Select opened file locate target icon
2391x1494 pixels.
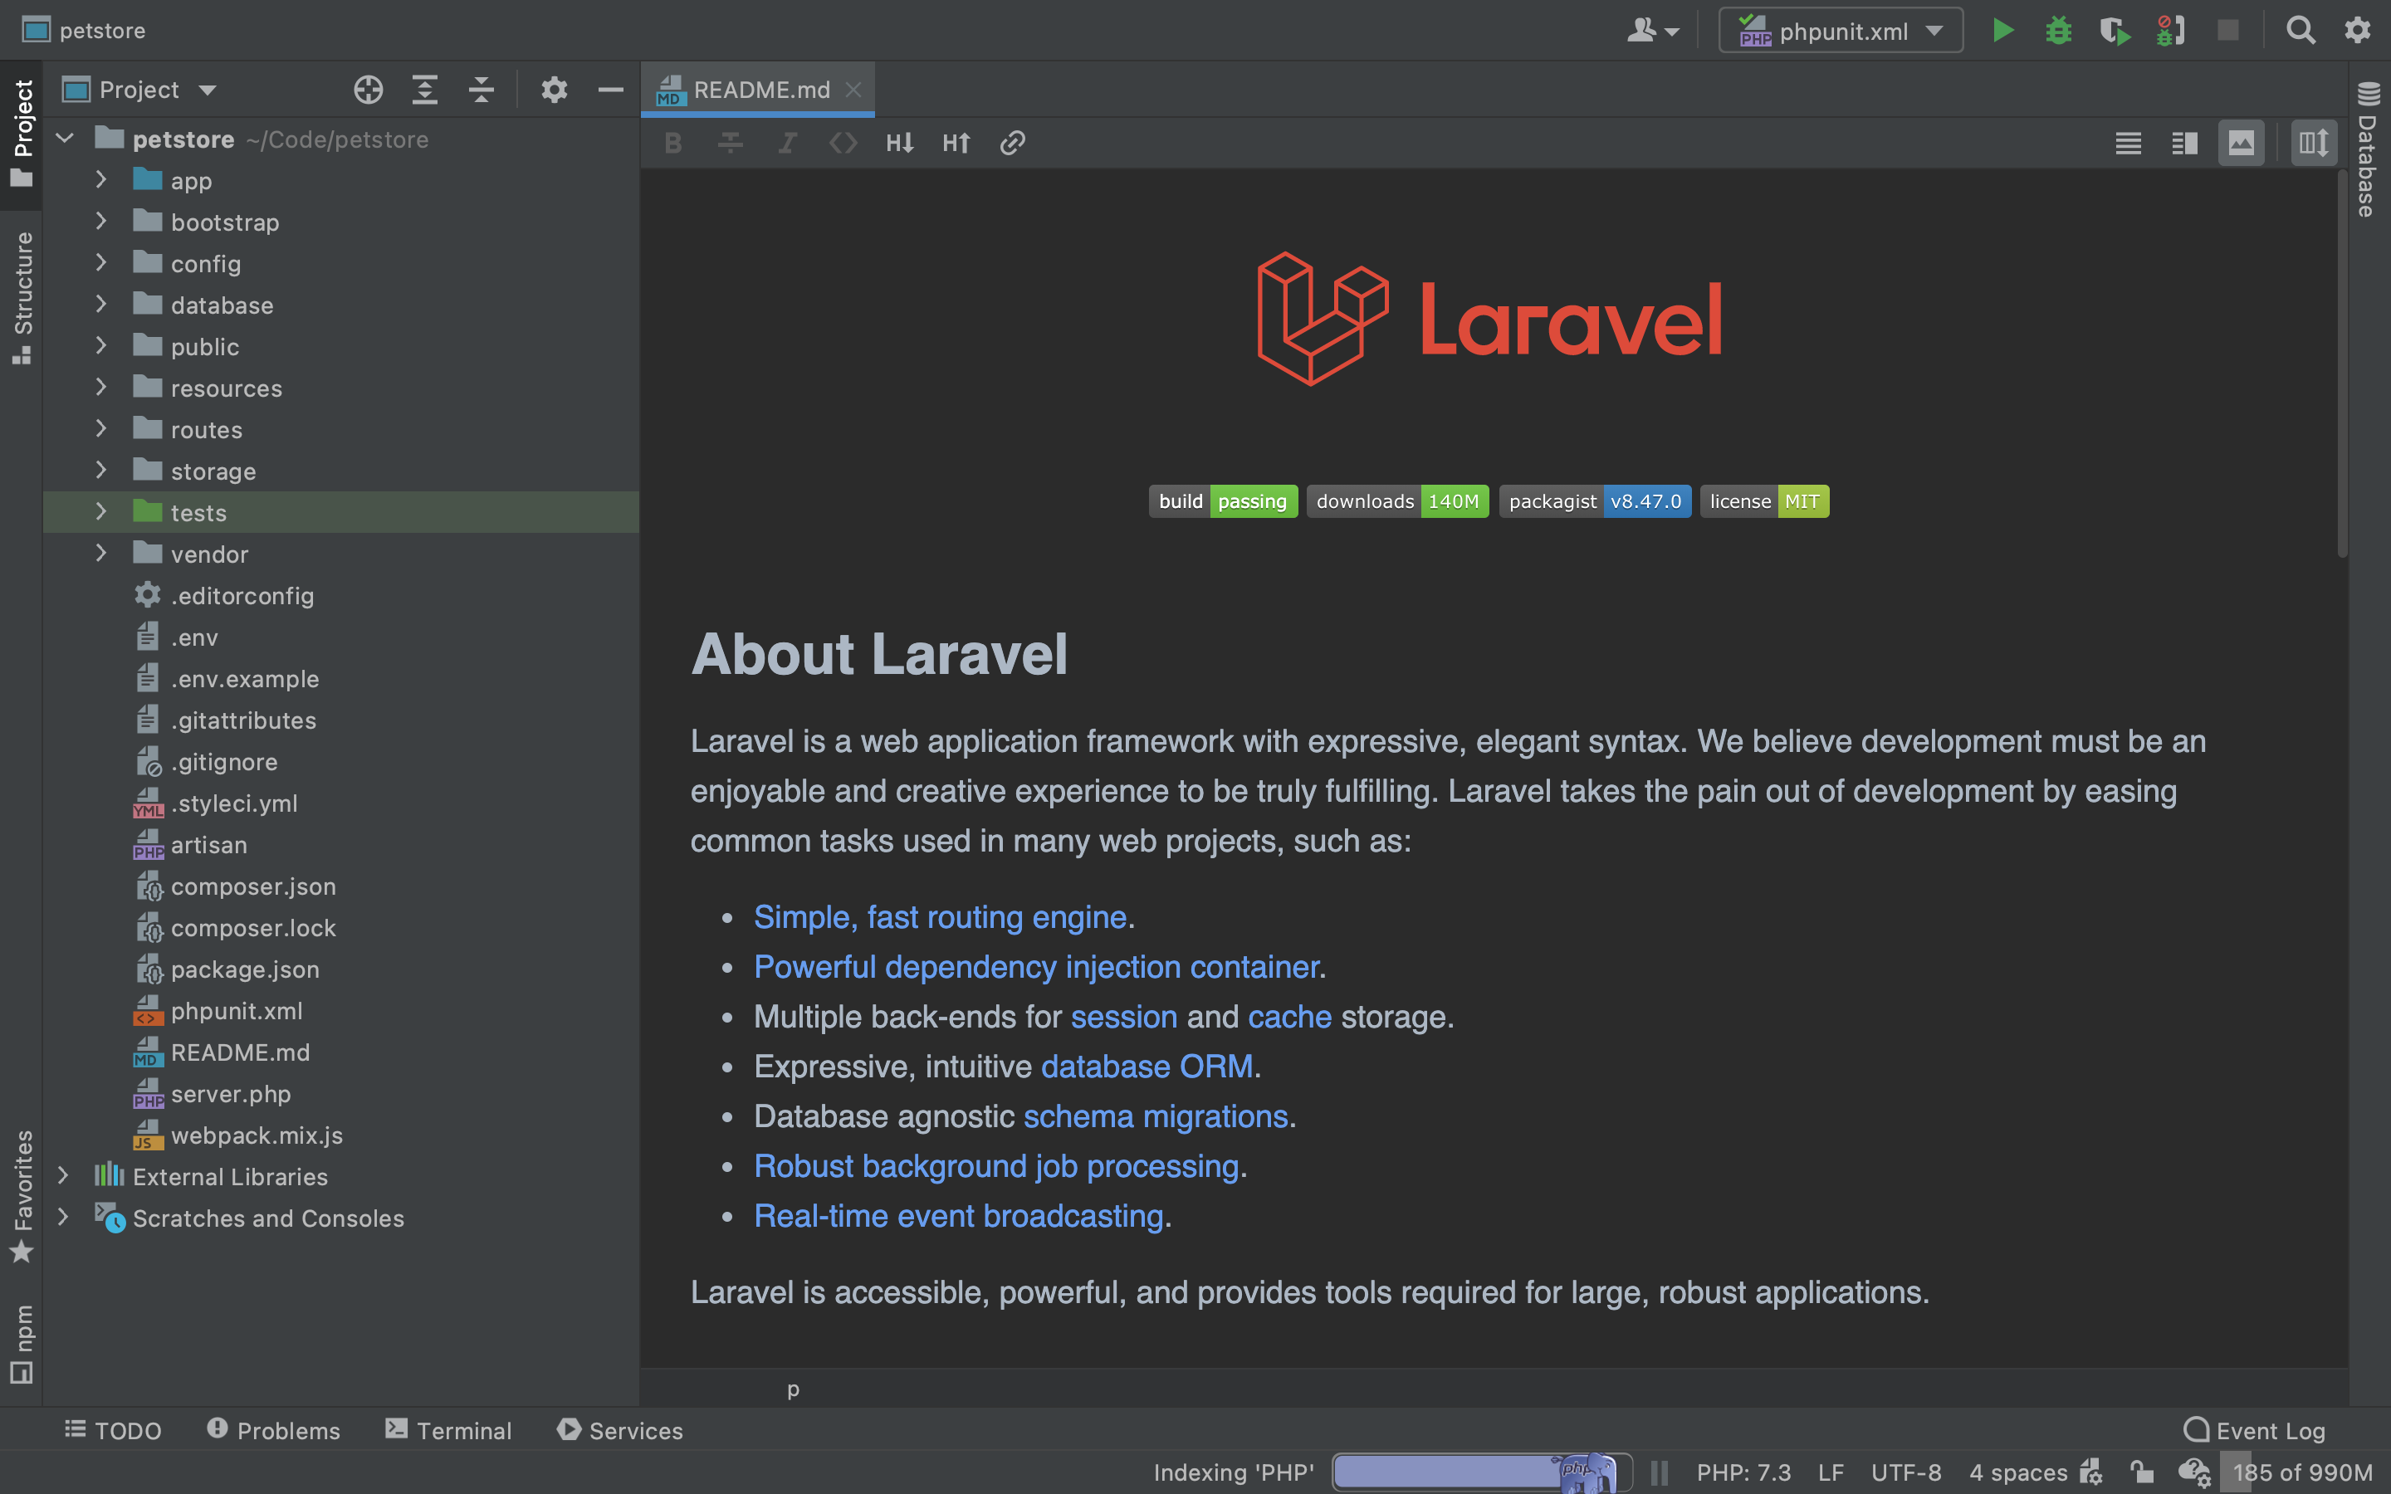coord(369,90)
